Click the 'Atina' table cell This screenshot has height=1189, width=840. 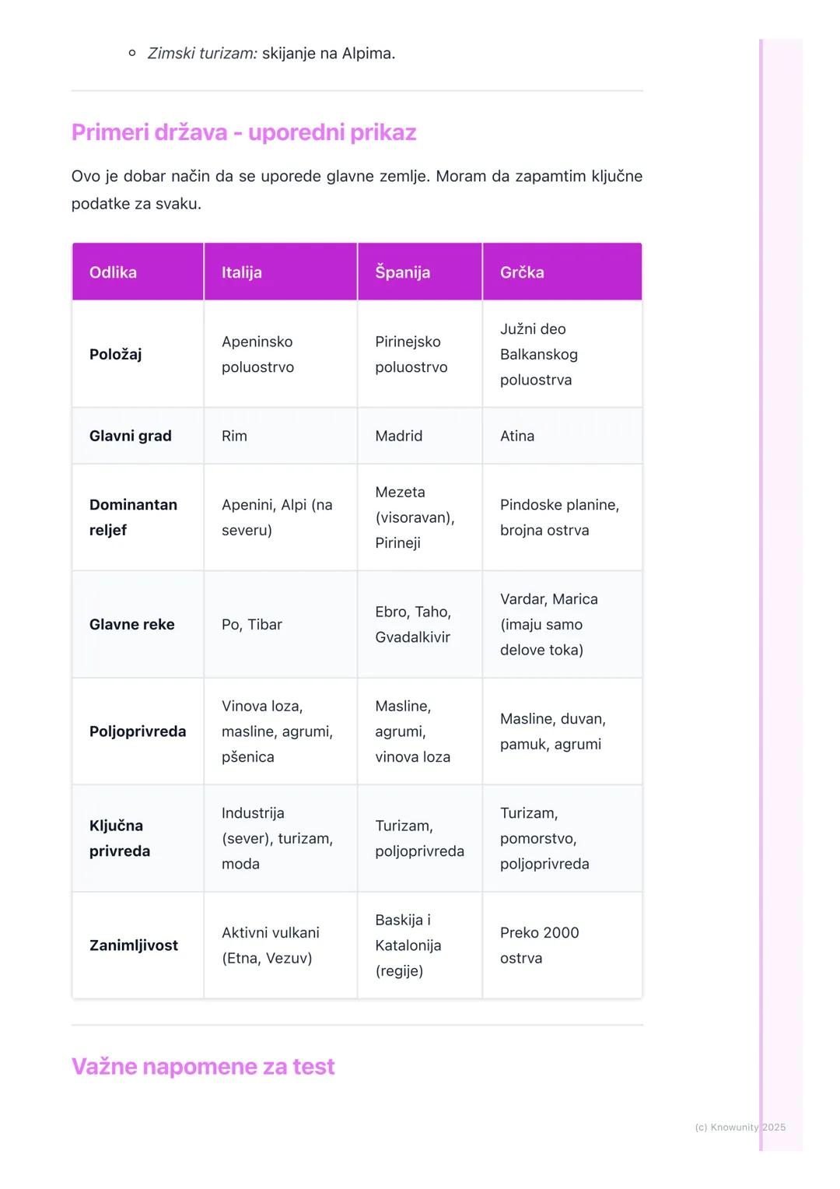coord(517,436)
